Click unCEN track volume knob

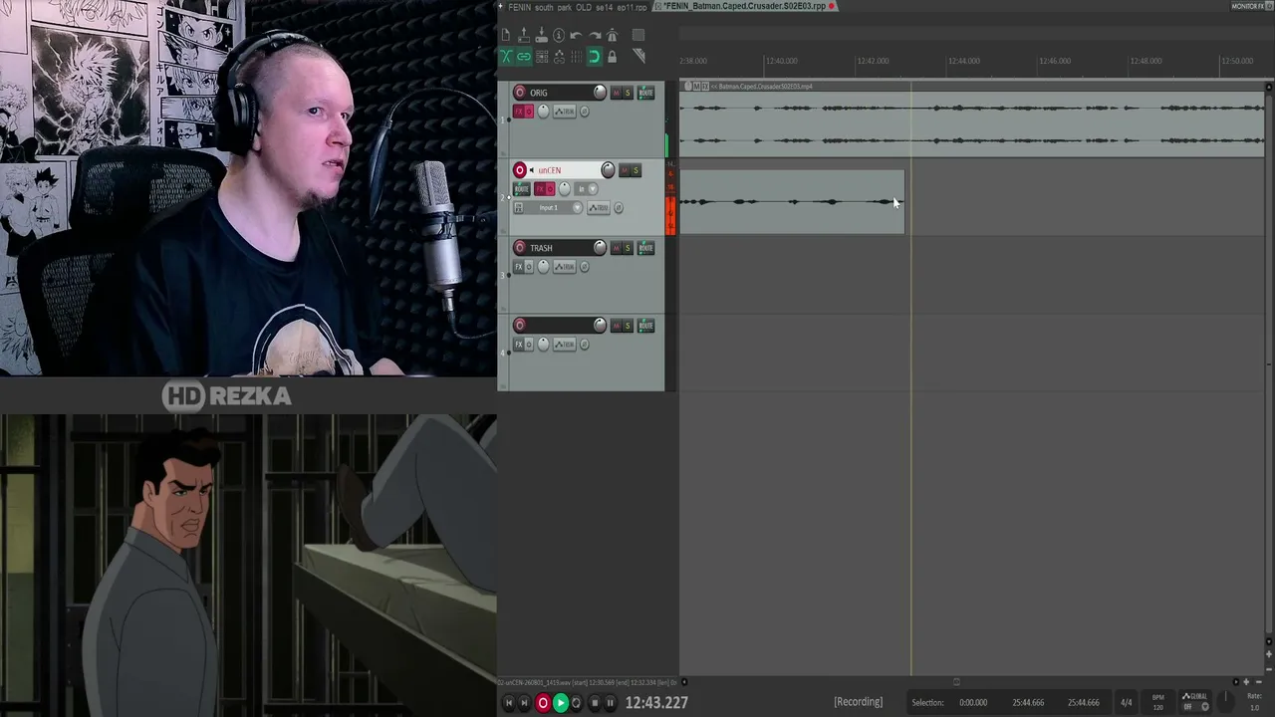608,170
